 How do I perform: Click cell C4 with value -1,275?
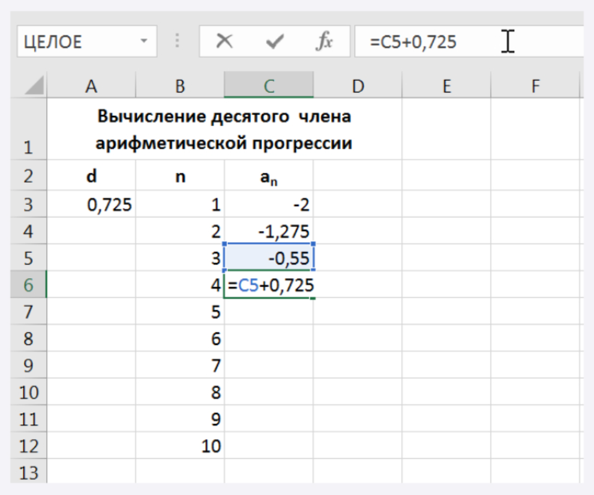269,232
